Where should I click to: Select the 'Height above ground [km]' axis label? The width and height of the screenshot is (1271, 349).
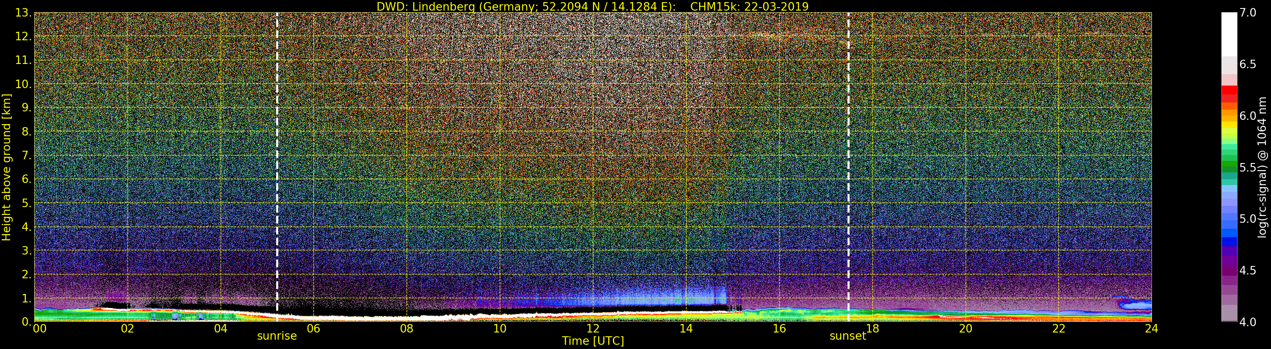click(x=6, y=167)
